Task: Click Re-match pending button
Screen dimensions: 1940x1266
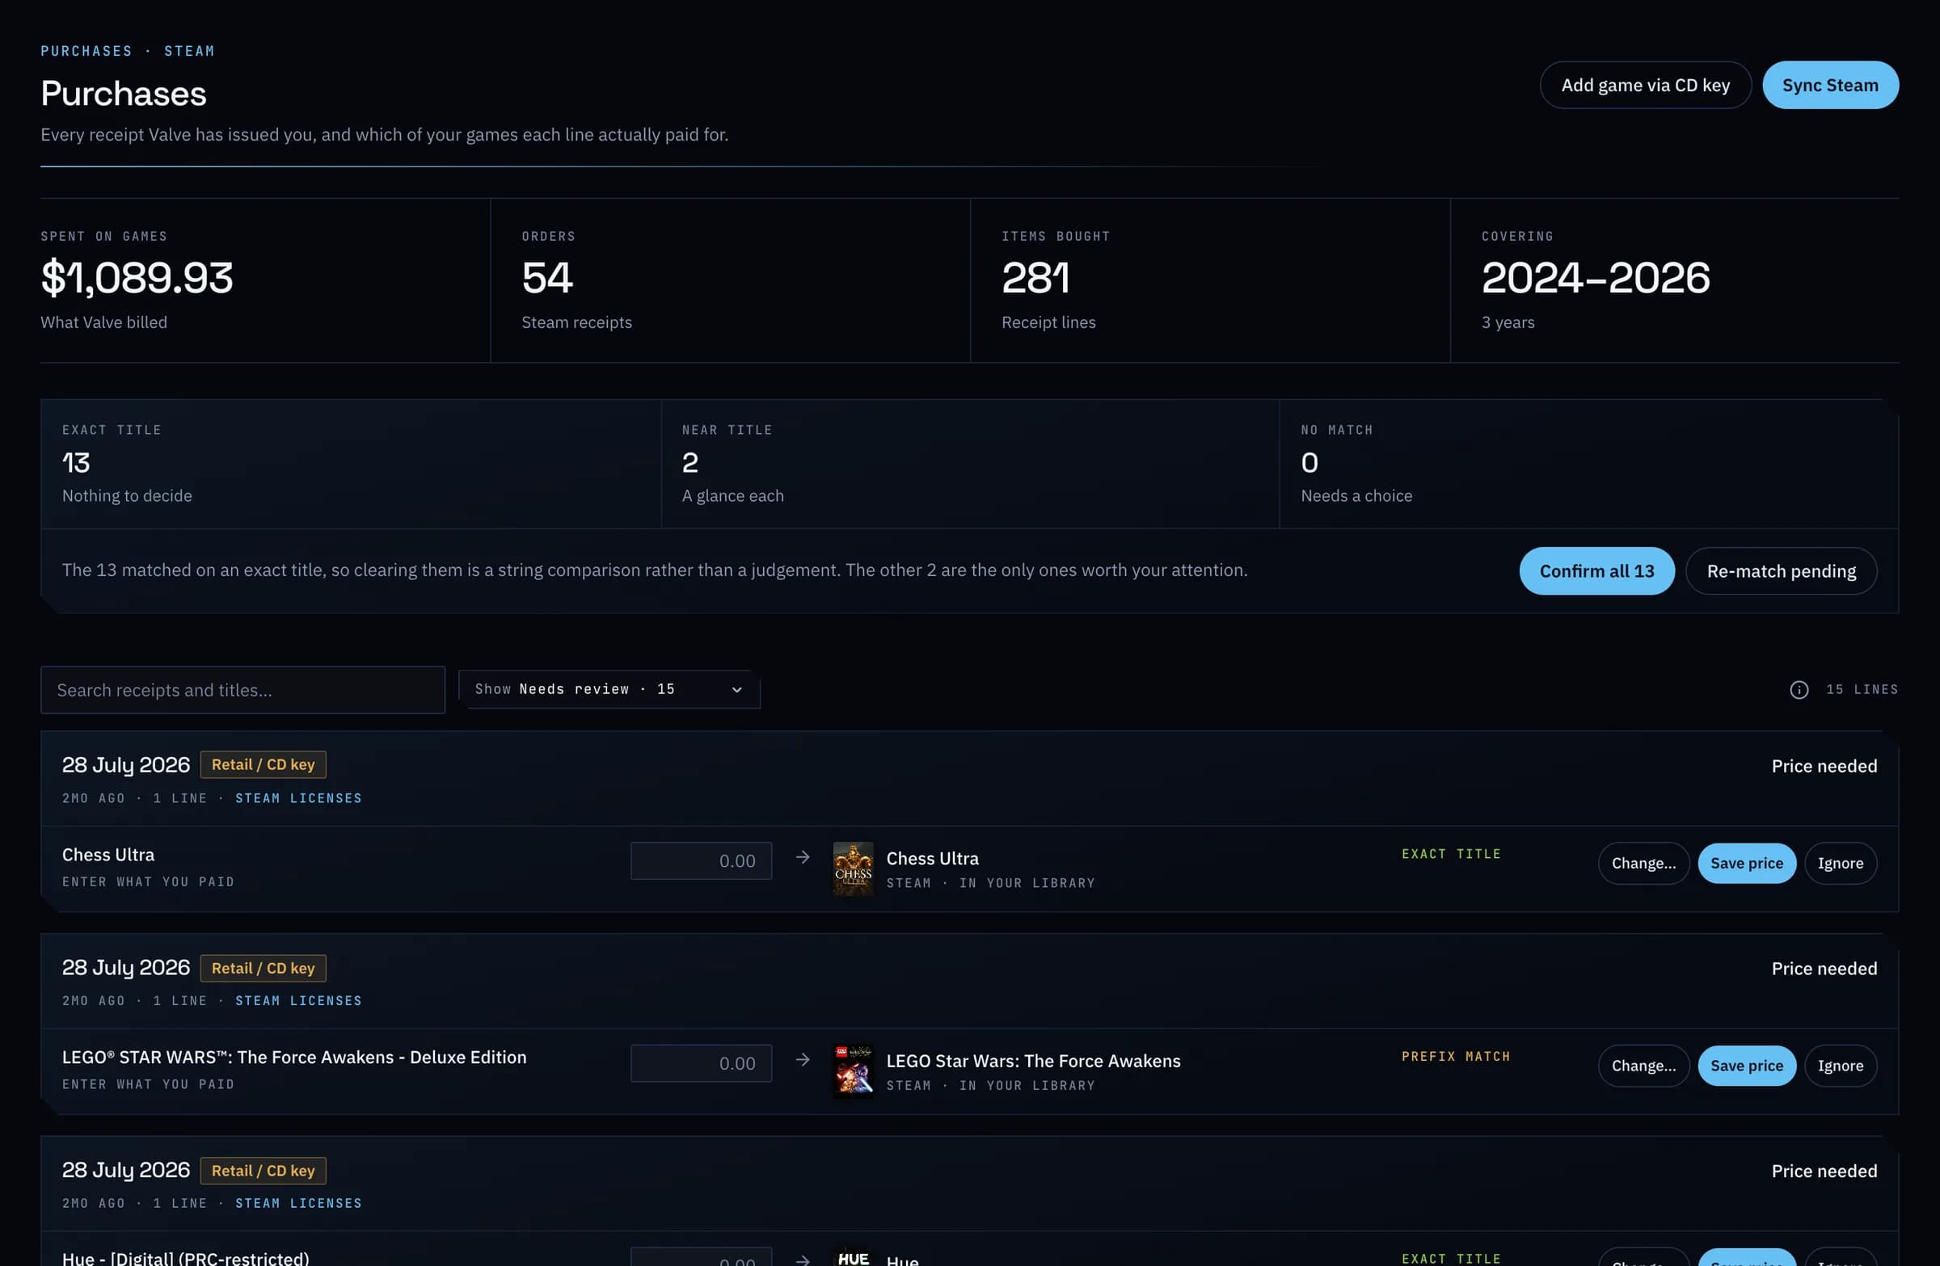Action: [1781, 571]
